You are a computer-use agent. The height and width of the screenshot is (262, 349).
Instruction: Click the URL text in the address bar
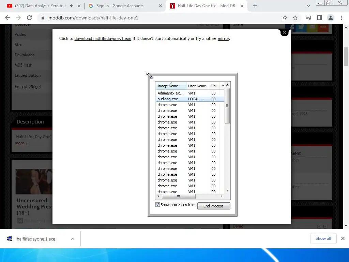point(93,18)
